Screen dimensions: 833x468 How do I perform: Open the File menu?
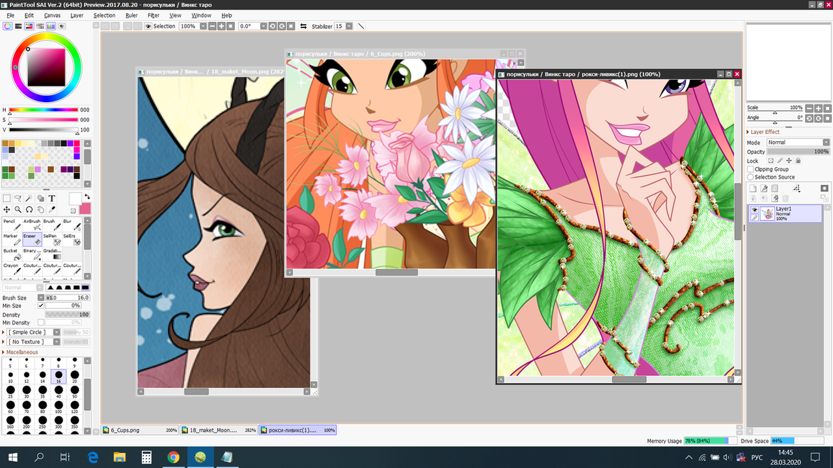(x=10, y=15)
